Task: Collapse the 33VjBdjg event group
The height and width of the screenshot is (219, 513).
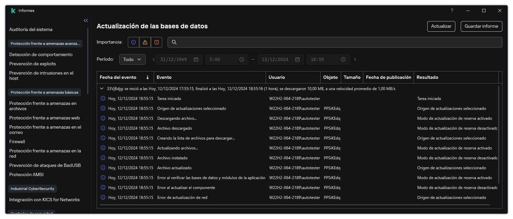Action: pos(102,88)
